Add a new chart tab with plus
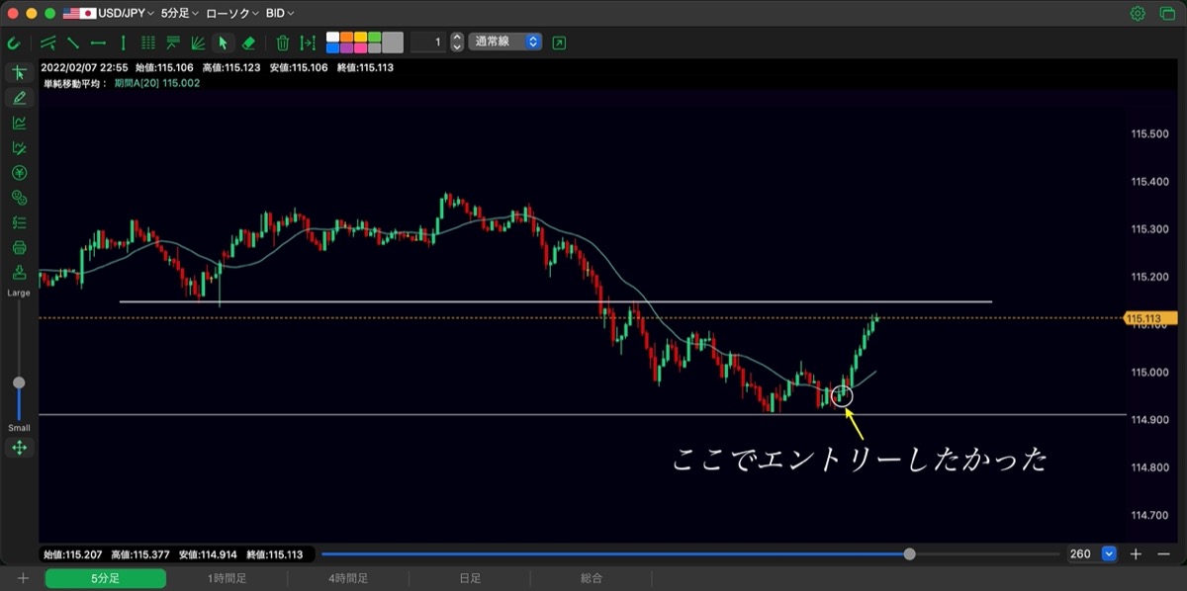The width and height of the screenshot is (1187, 591). pos(23,579)
